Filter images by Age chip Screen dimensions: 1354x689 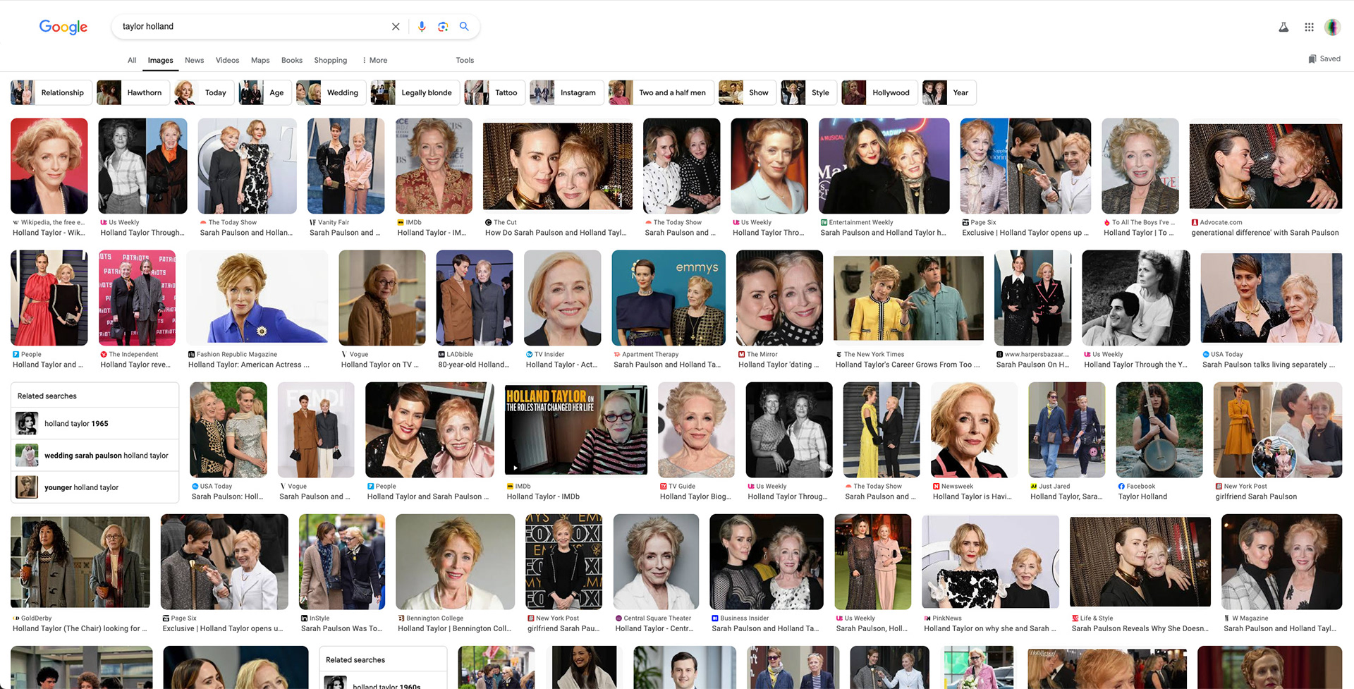coord(265,92)
